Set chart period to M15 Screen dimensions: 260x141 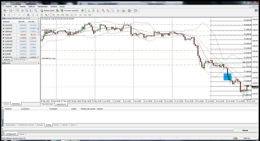point(63,15)
